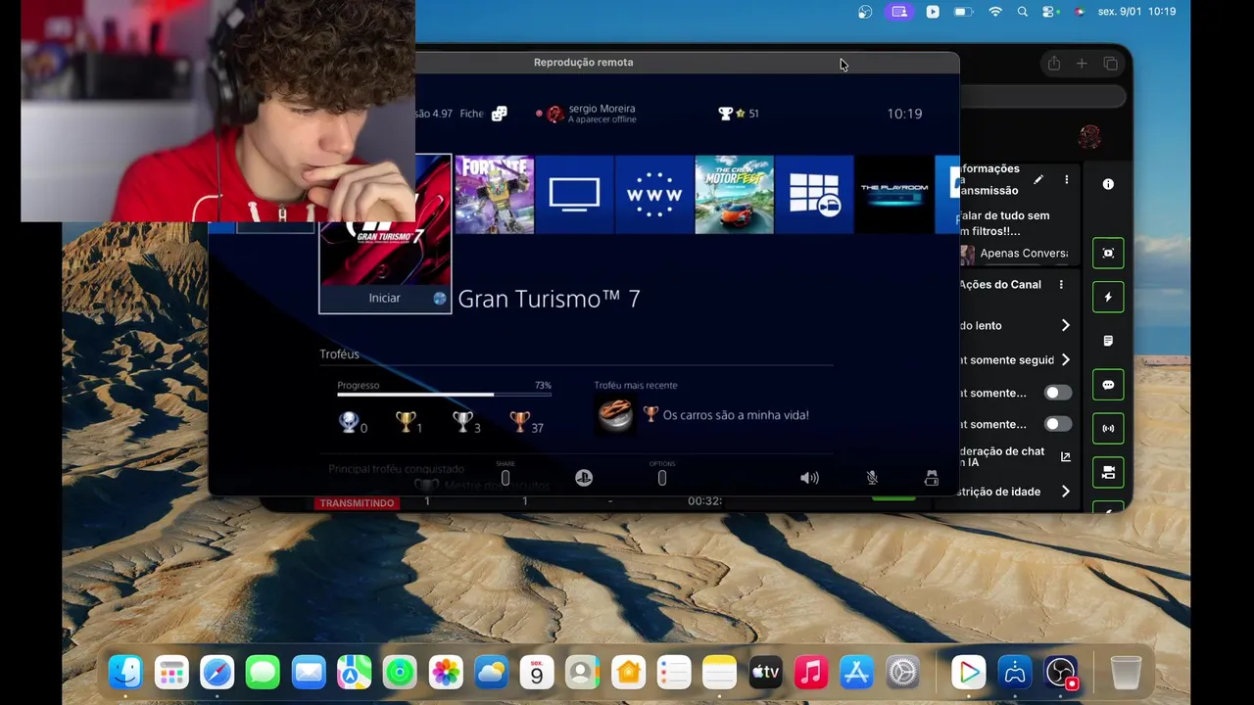Open Safari from the Dock
The image size is (1254, 705).
tap(217, 673)
